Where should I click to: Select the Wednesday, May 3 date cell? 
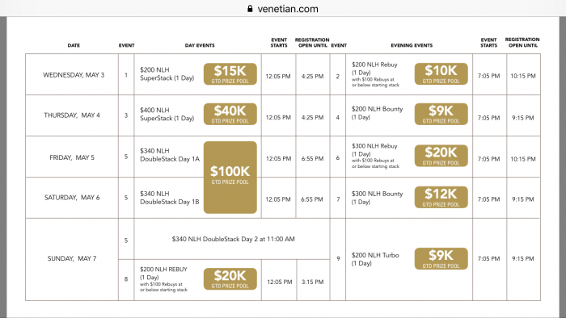pyautogui.click(x=72, y=74)
